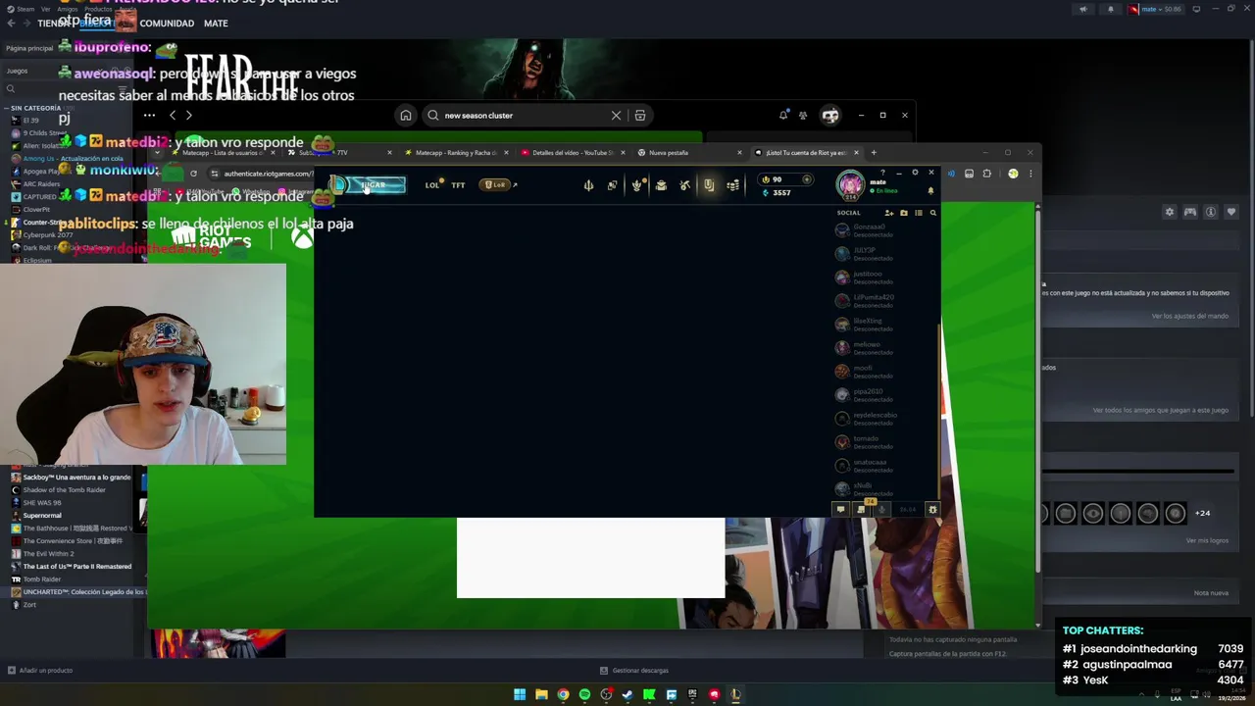The width and height of the screenshot is (1255, 706).
Task: Favorite the game with the heart icon
Action: click(1230, 212)
